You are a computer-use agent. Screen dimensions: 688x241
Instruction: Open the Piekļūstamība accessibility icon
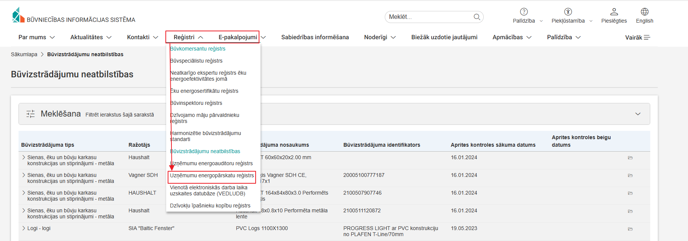568,12
